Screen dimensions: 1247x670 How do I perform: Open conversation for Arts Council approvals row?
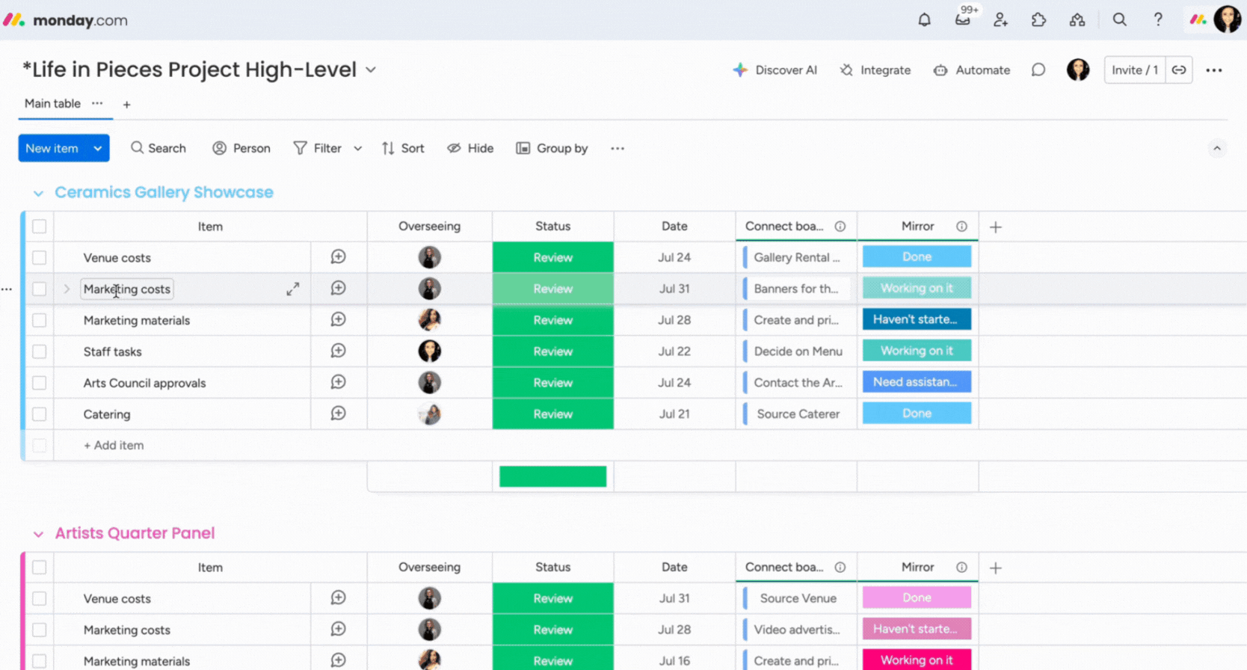coord(338,383)
